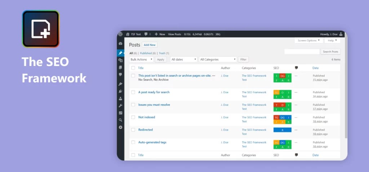The image size is (369, 172).
Task: Click the TSF Test home icon
Action: point(128,34)
